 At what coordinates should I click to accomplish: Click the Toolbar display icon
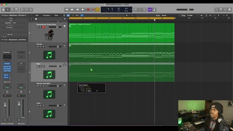coord(16,10)
